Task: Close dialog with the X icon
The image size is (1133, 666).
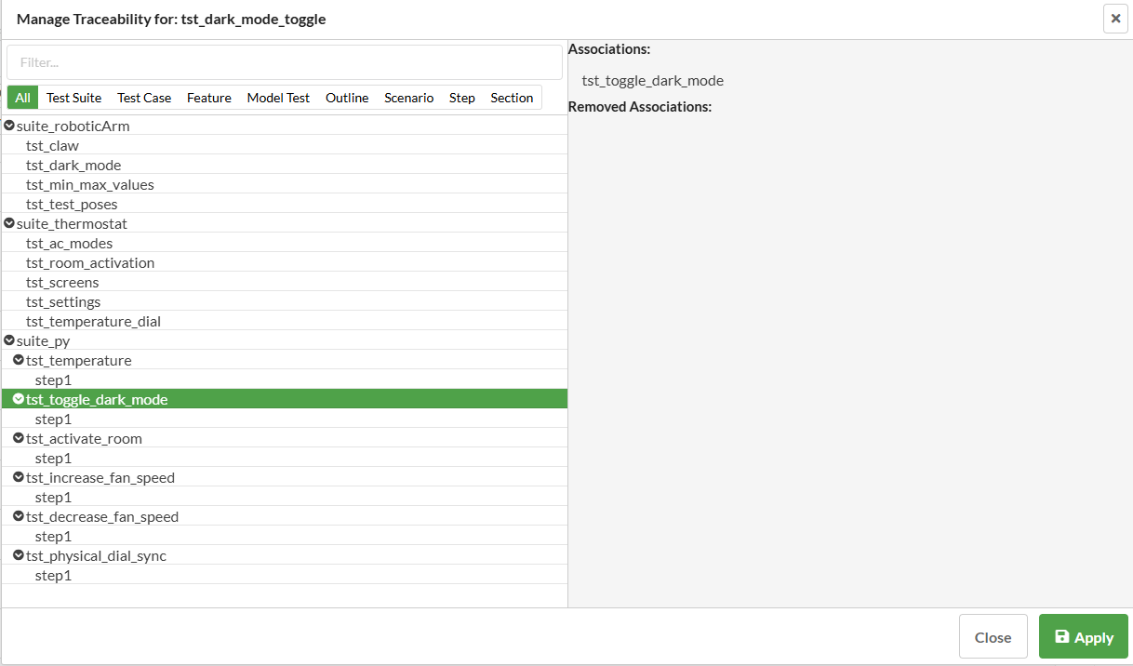Action: (x=1115, y=19)
